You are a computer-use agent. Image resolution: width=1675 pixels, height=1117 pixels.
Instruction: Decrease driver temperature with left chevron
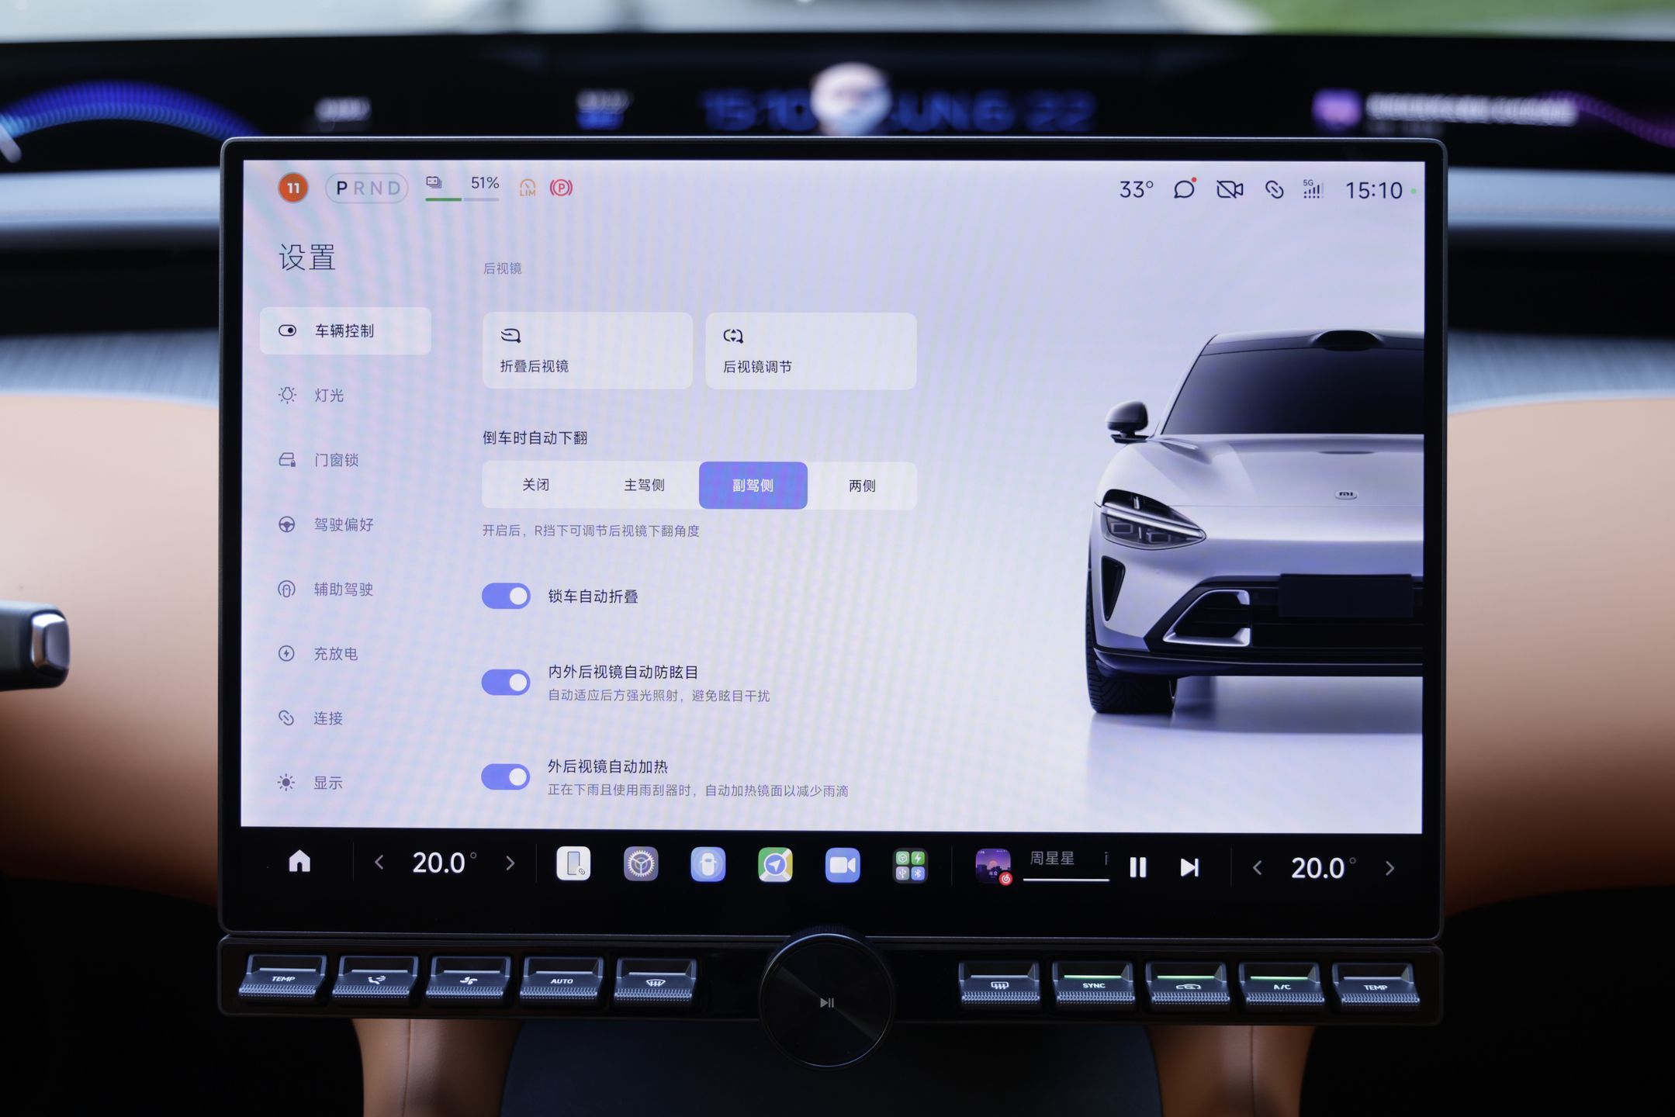click(379, 863)
